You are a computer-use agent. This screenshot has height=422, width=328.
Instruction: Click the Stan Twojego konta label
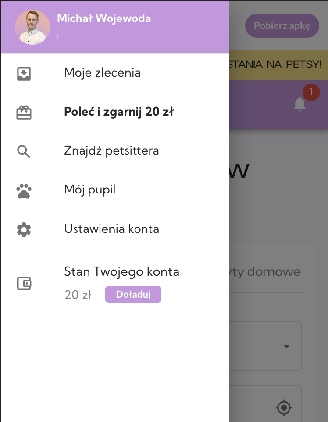(121, 271)
